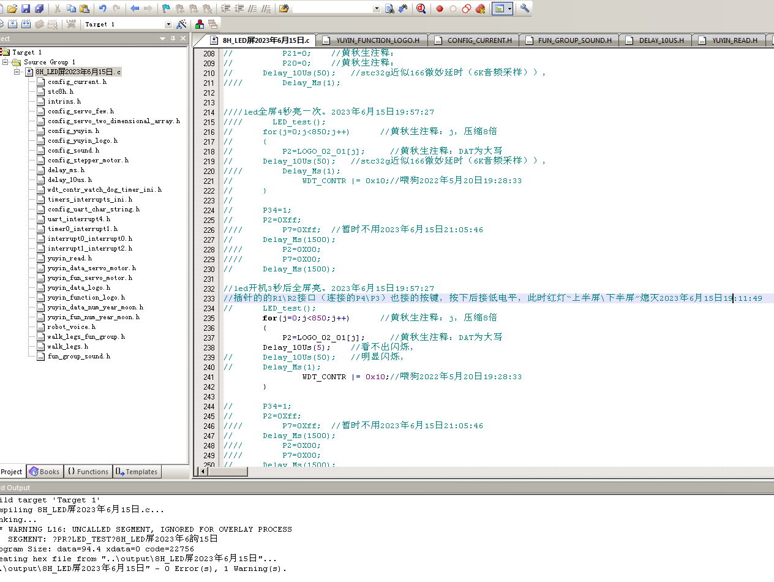Open Configuration with the wrench icon
Screen dimensions: 774x582
click(525, 9)
